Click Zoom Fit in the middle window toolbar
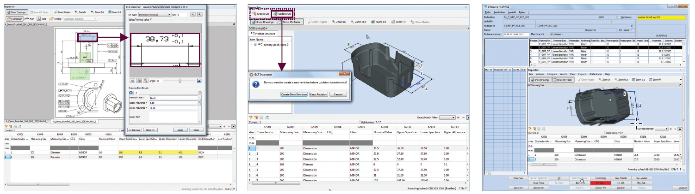 (x=398, y=22)
